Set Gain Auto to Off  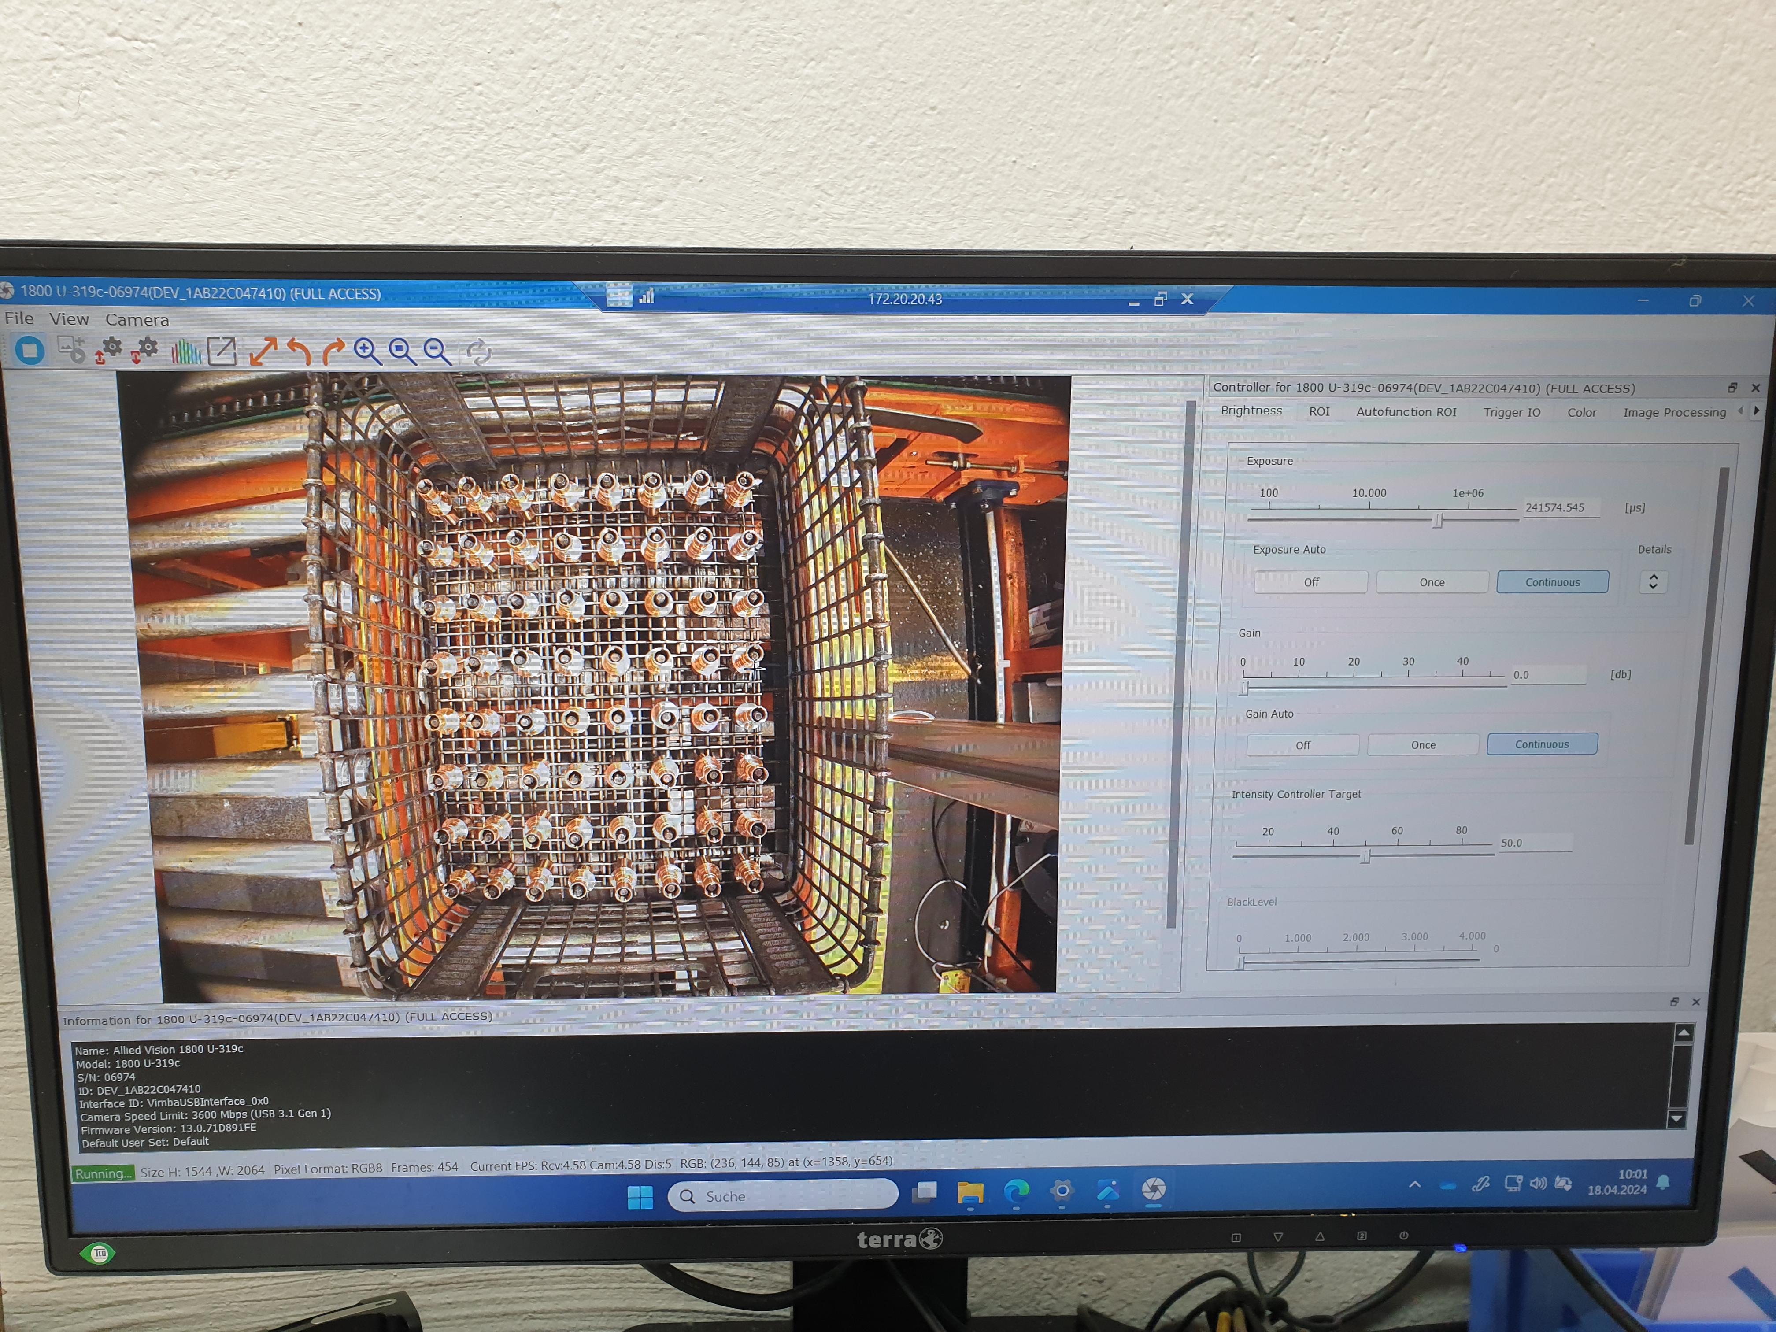click(x=1302, y=745)
